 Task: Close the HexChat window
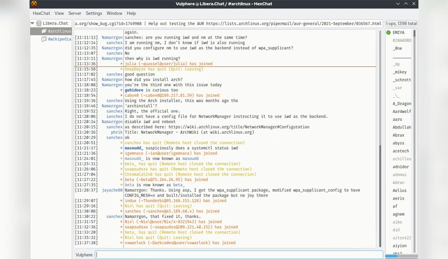(414, 4)
